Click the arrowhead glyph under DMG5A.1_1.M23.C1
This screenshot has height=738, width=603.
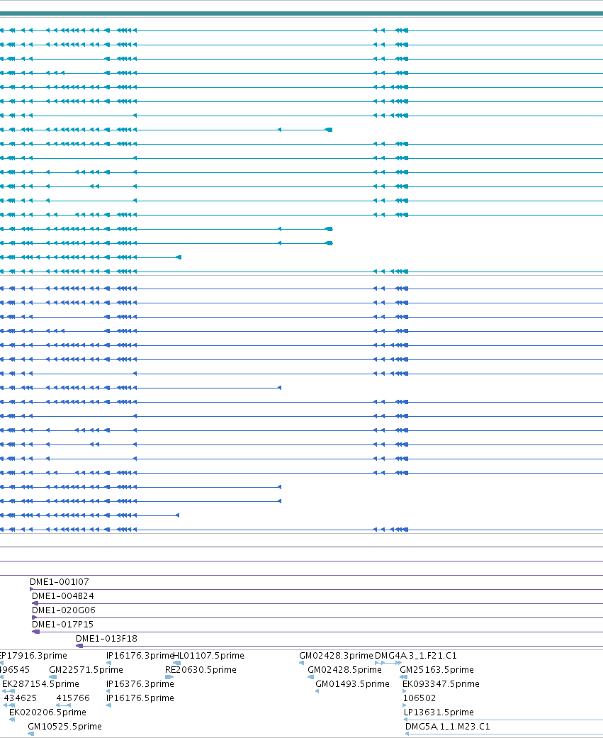tap(407, 733)
